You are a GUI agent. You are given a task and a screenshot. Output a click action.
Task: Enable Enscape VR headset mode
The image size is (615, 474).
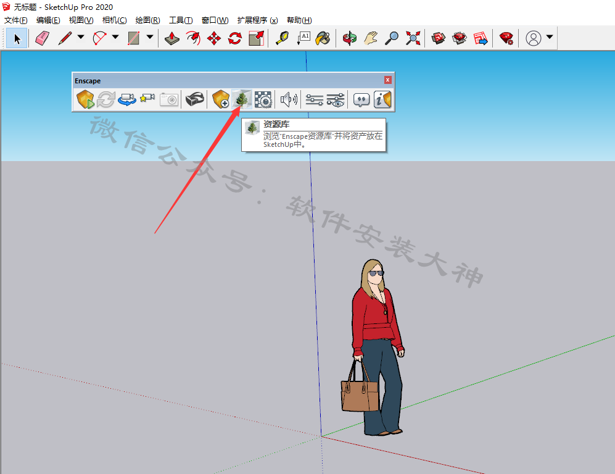click(194, 99)
